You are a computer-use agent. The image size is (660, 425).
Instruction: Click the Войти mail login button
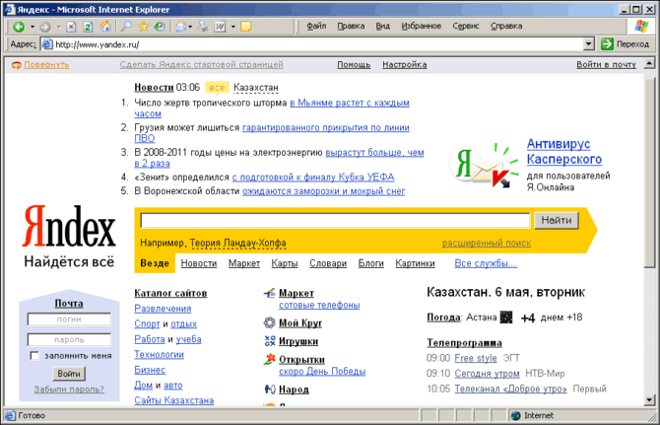pyautogui.click(x=69, y=374)
